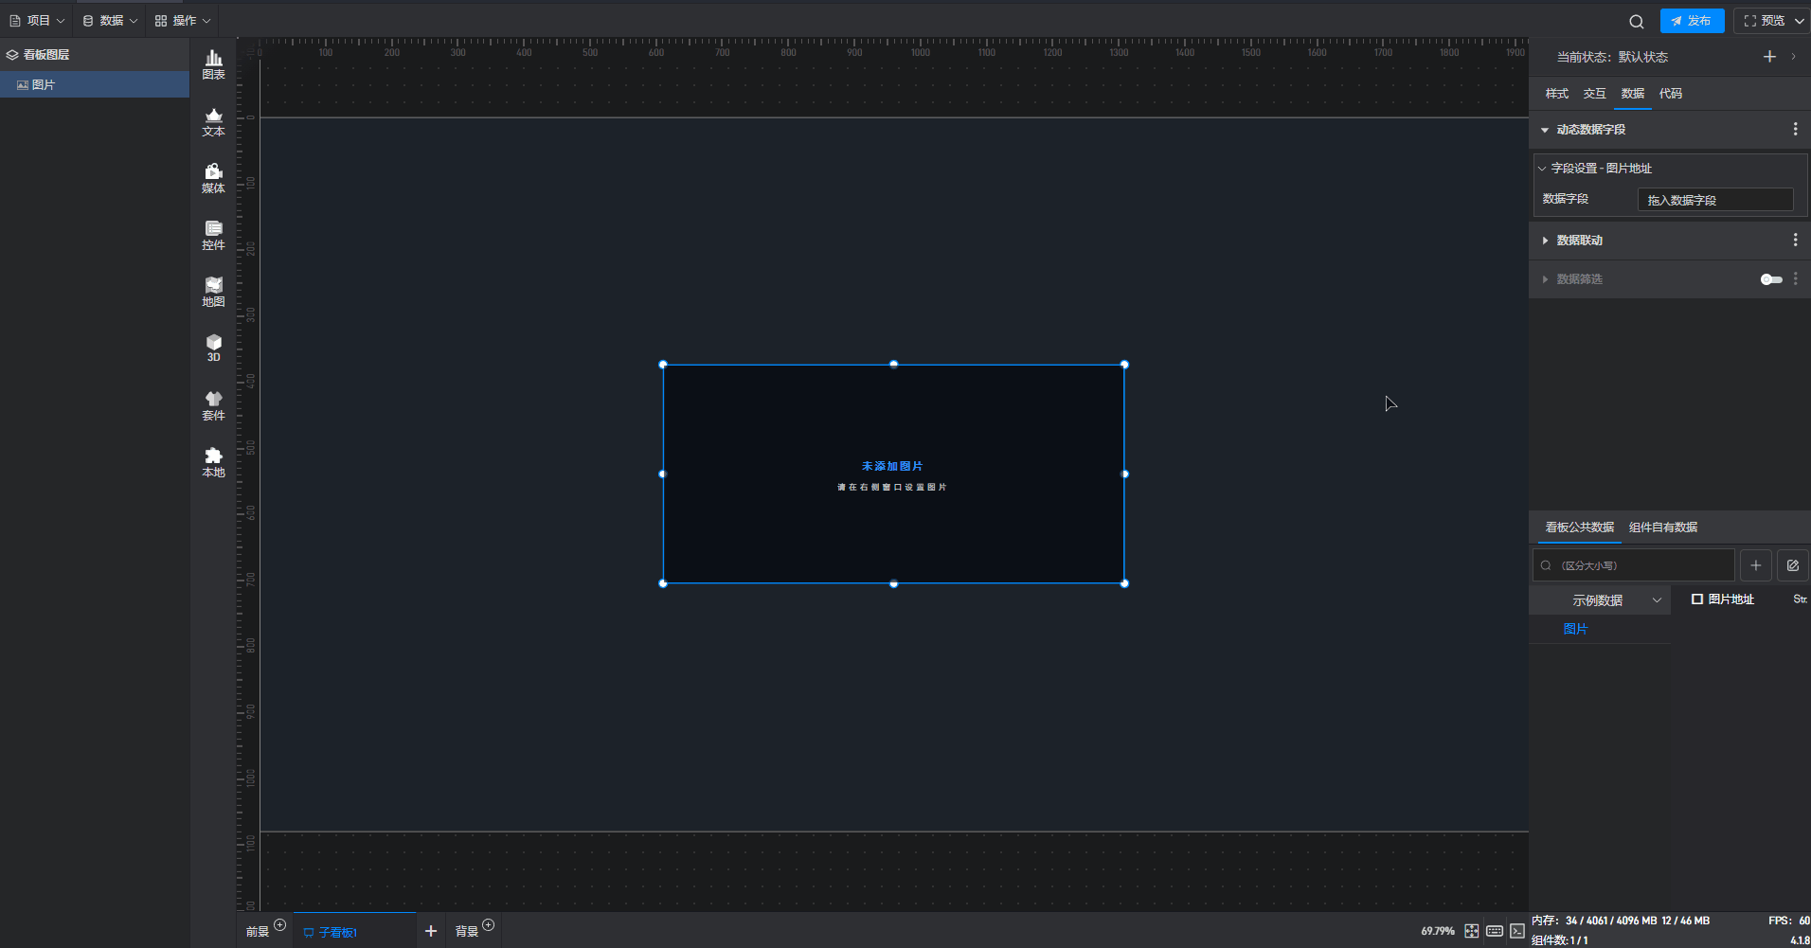Open the 地图 map components icon
This screenshot has height=948, width=1811.
click(213, 292)
